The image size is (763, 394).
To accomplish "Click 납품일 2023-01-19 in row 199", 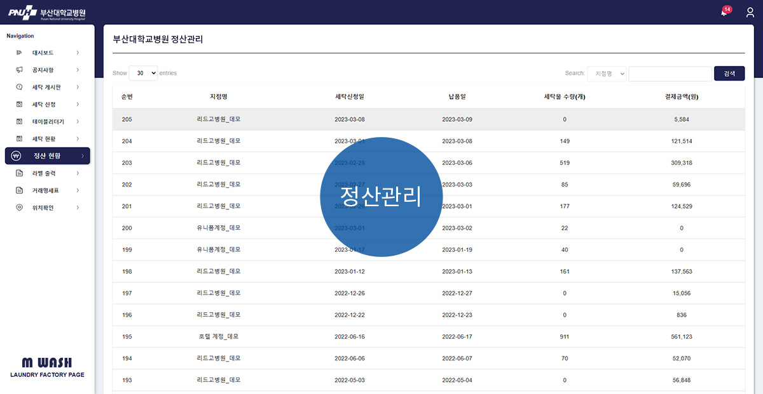I will pyautogui.click(x=457, y=249).
